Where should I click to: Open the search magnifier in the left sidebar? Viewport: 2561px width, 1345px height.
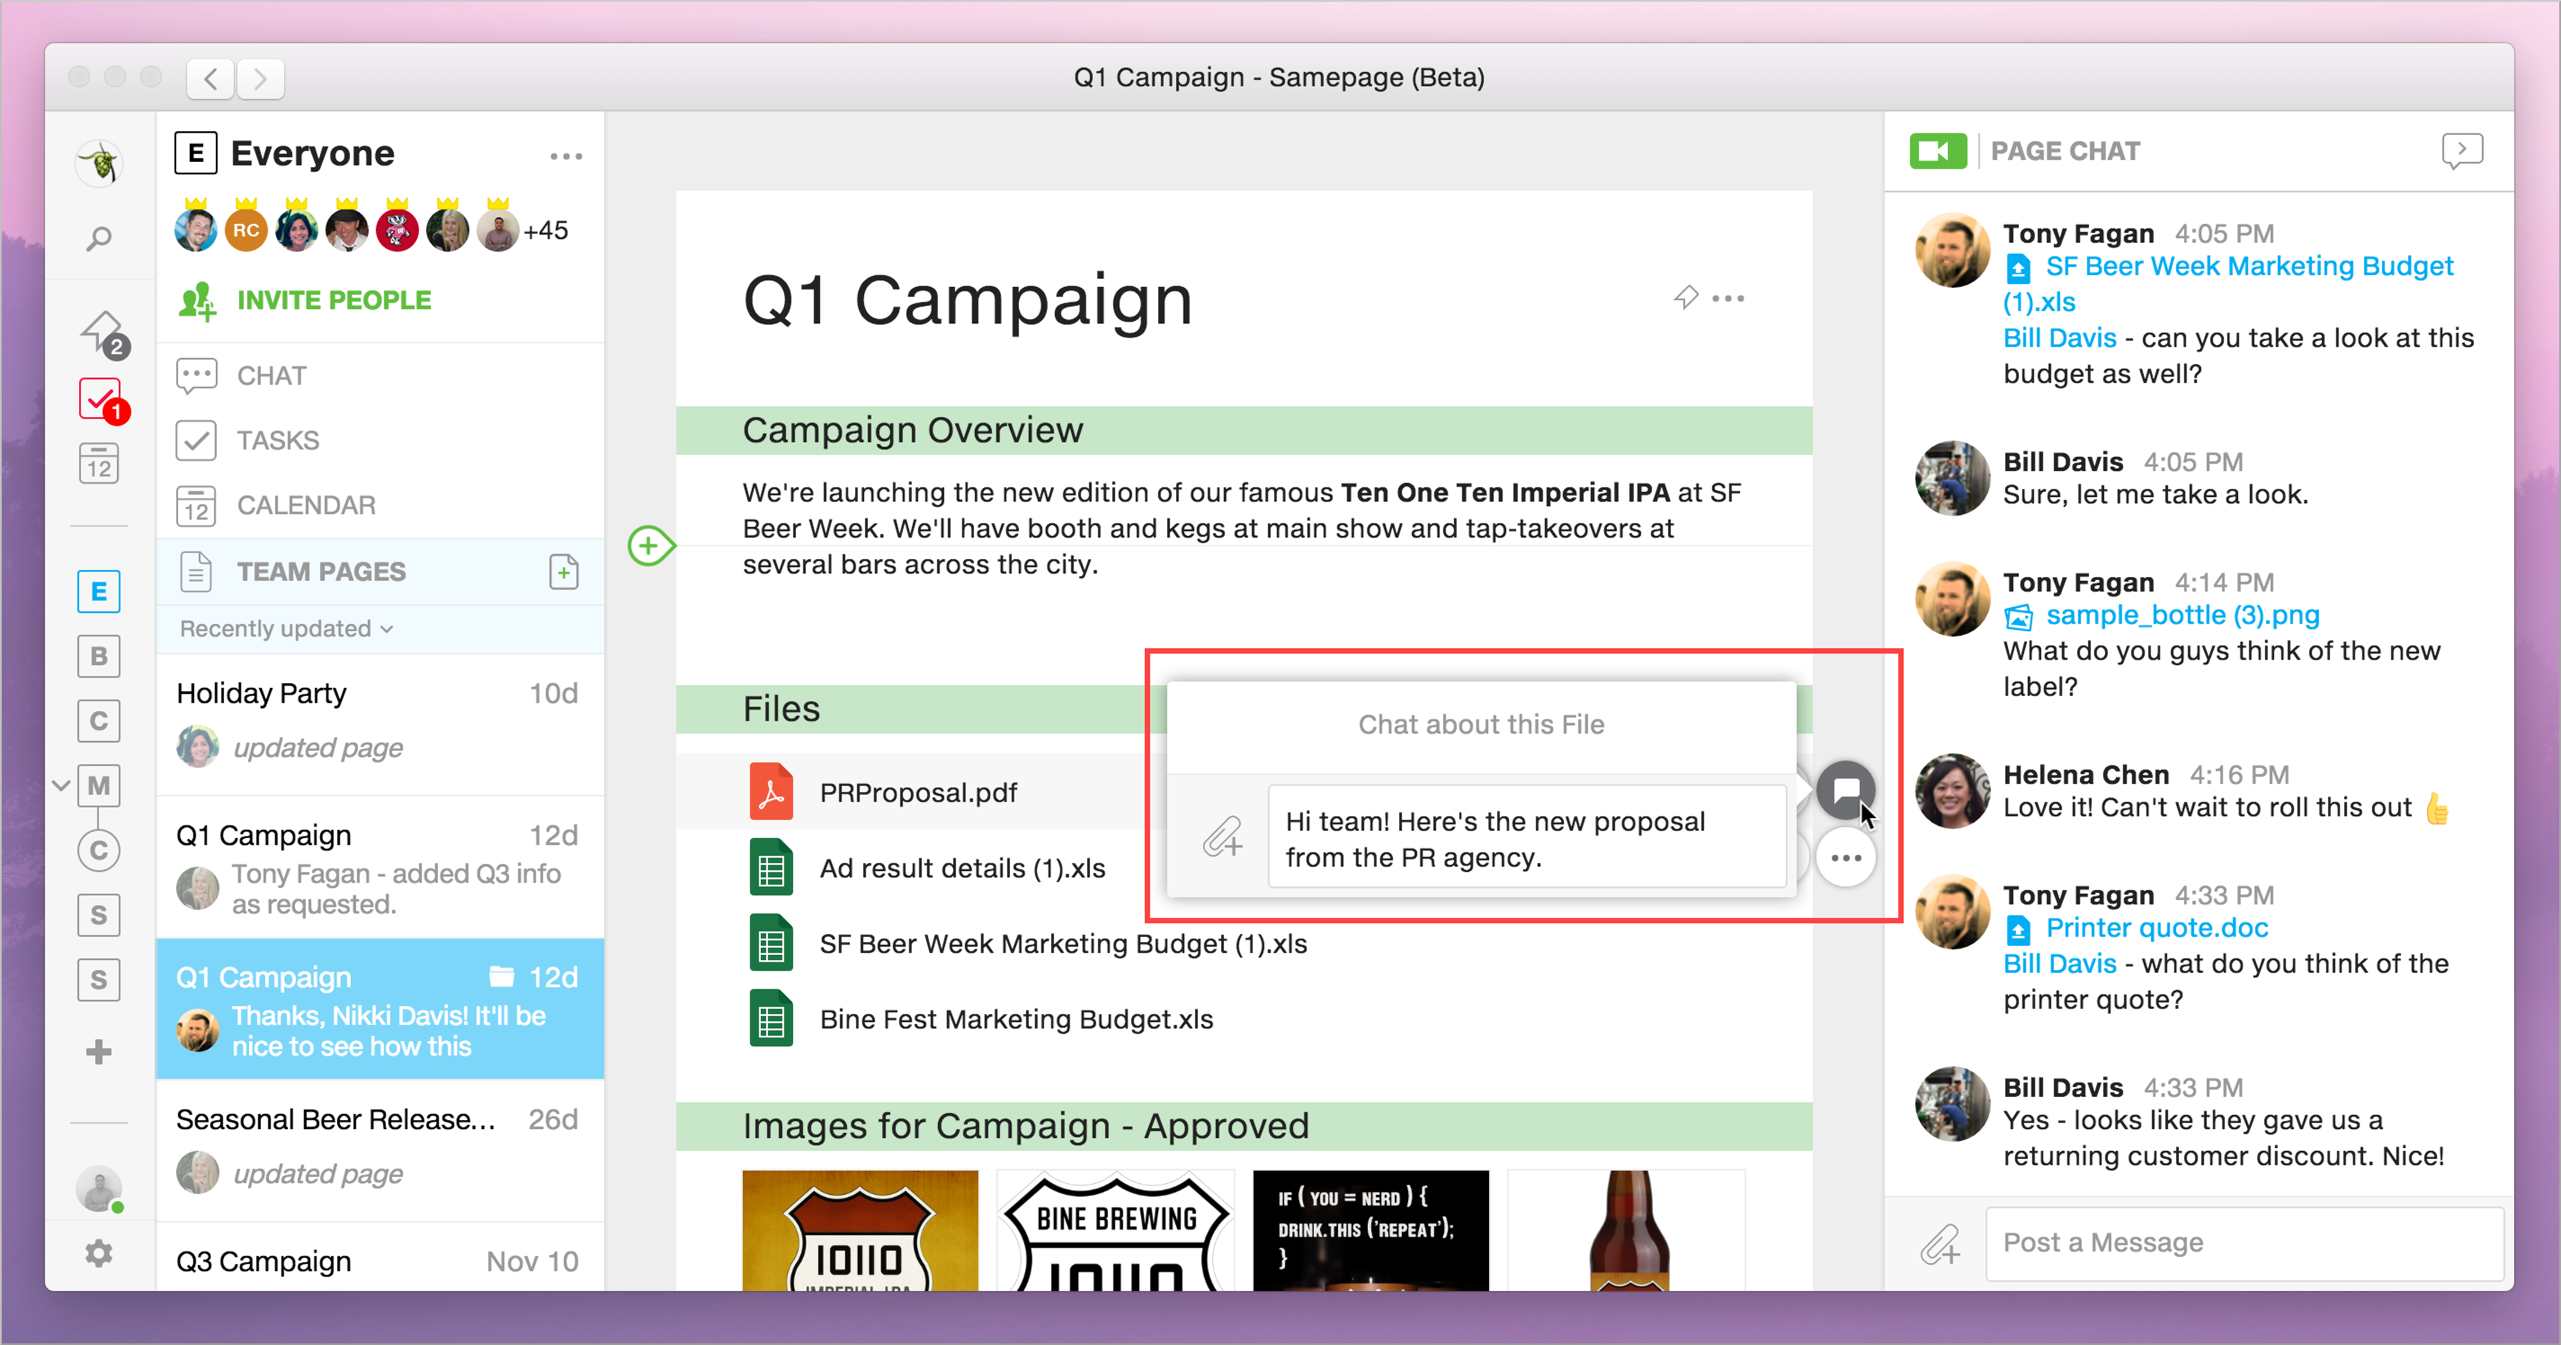(x=98, y=239)
